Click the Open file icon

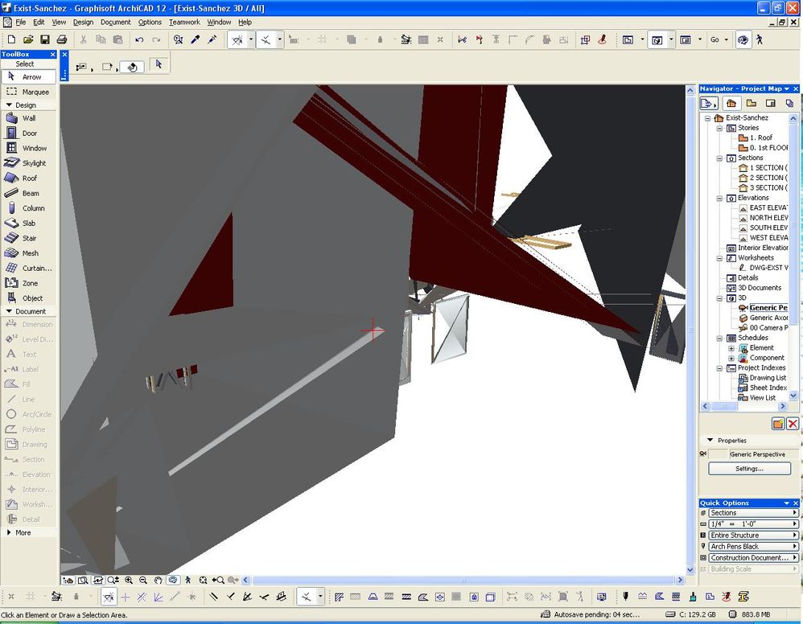28,39
